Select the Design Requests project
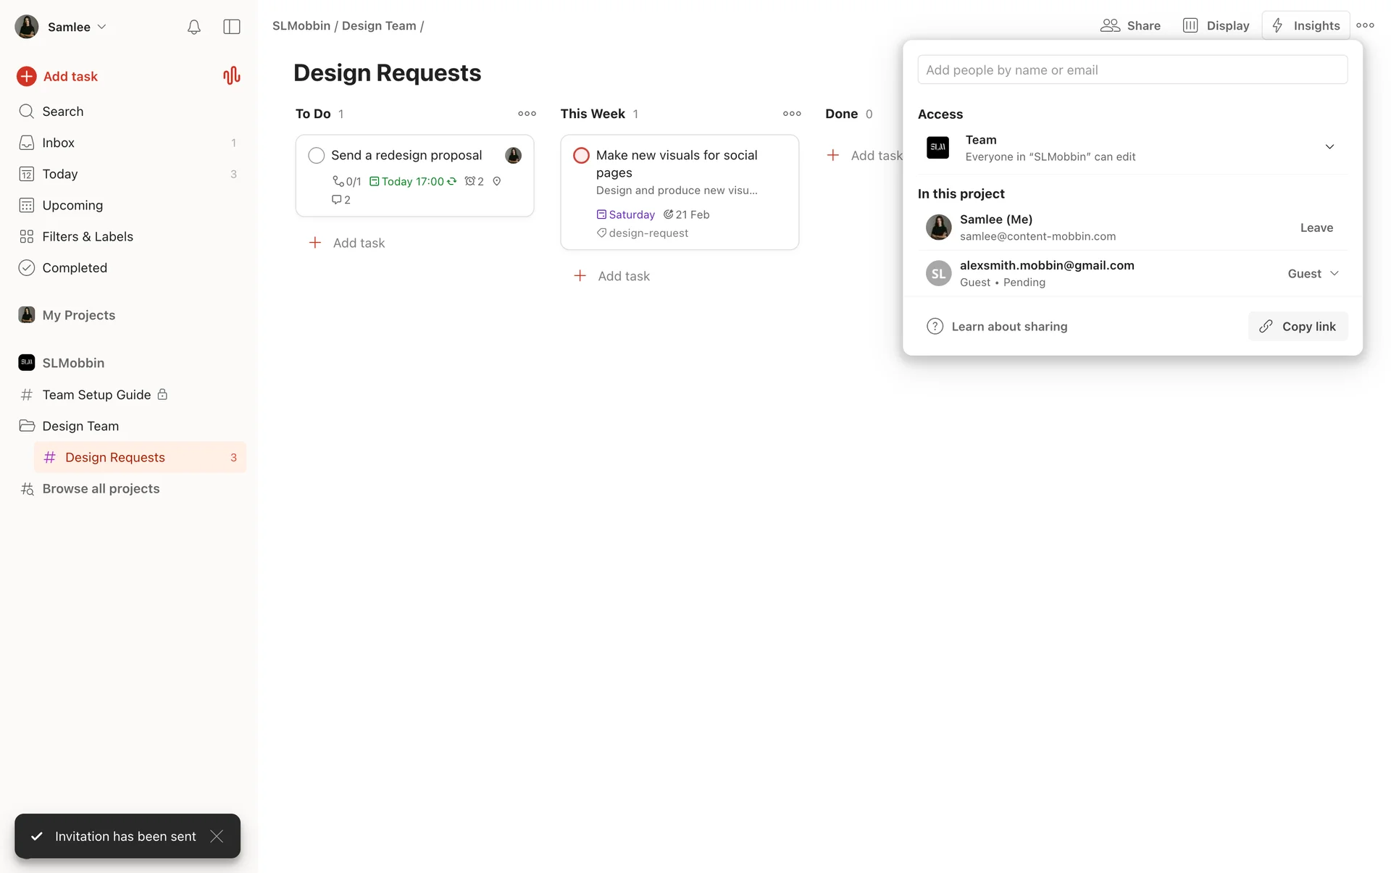The height and width of the screenshot is (873, 1391). tap(114, 457)
